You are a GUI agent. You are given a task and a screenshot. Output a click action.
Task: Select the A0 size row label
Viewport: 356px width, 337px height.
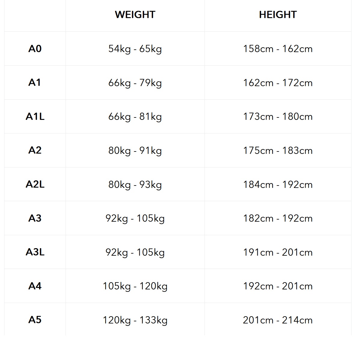tap(35, 49)
